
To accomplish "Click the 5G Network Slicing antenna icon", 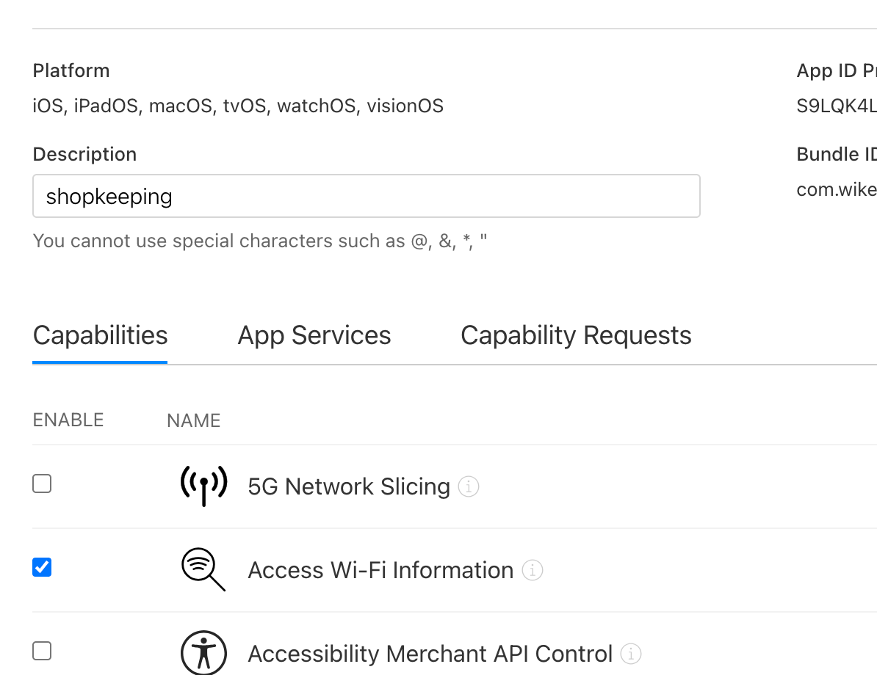I will [203, 486].
